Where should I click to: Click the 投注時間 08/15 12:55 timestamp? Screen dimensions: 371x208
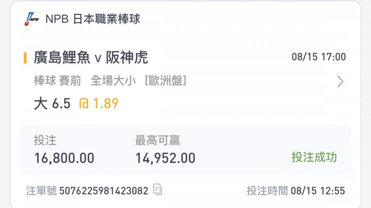tap(296, 191)
